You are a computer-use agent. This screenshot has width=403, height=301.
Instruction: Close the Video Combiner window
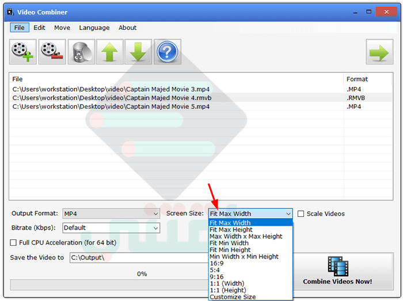tap(386, 12)
